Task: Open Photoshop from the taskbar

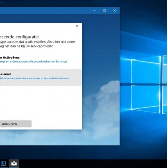Action: [x=3, y=163]
